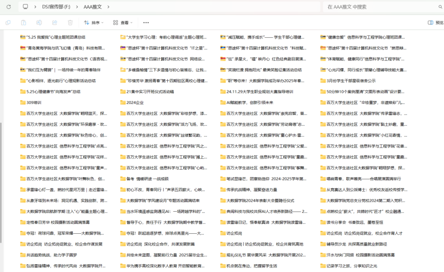Click the share icon in the toolbar
Screen dimensions: 444x272
coord(55,23)
